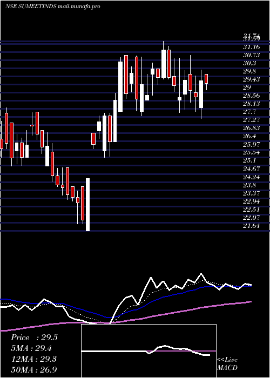This screenshot has width=270, height=378.
Task: Click the tall white candle bottoming at 21.64
Action: pos(87,205)
